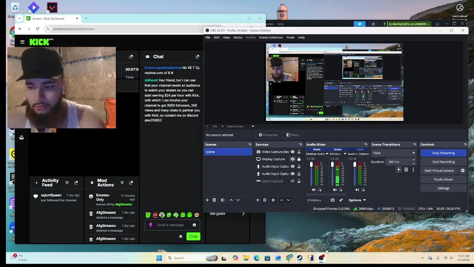Open Kick hamburger side menu

pos(22,42)
